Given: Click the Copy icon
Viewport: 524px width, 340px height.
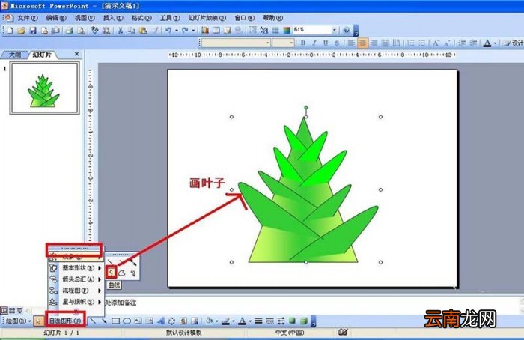Looking at the screenshot, I should point(132,31).
